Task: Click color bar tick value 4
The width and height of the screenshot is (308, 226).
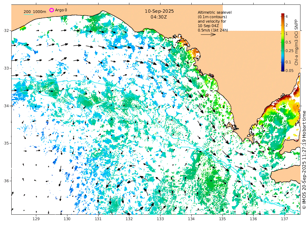Action: (286, 16)
